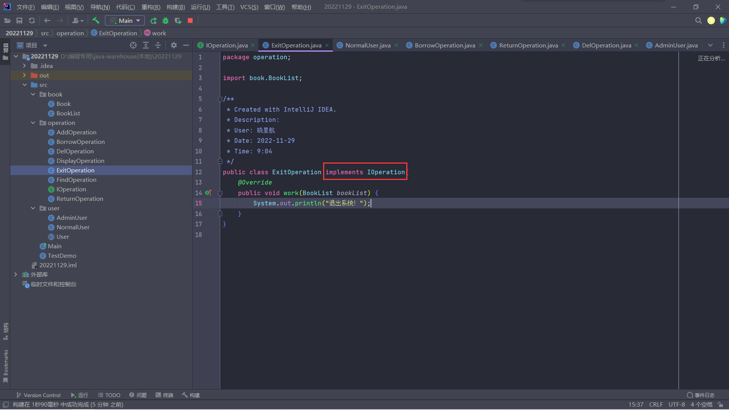This screenshot has width=729, height=410.
Task: Open the 重构(R) refactor menu
Action: [151, 7]
